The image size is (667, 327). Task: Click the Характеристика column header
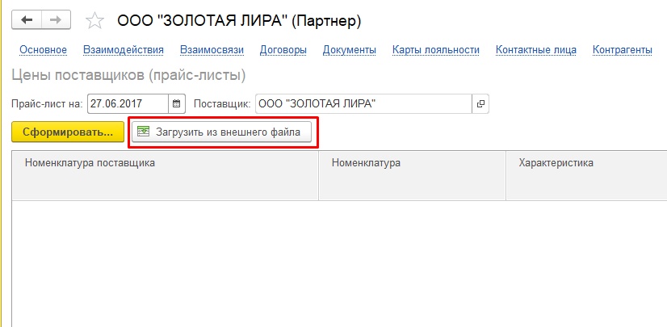coord(586,175)
